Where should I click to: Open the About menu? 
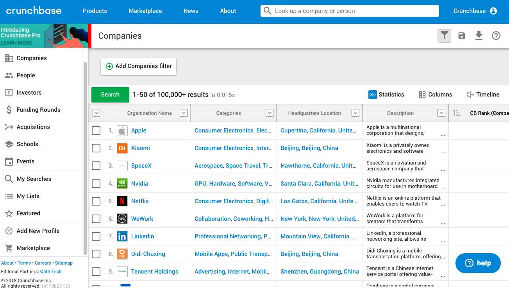coord(228,11)
